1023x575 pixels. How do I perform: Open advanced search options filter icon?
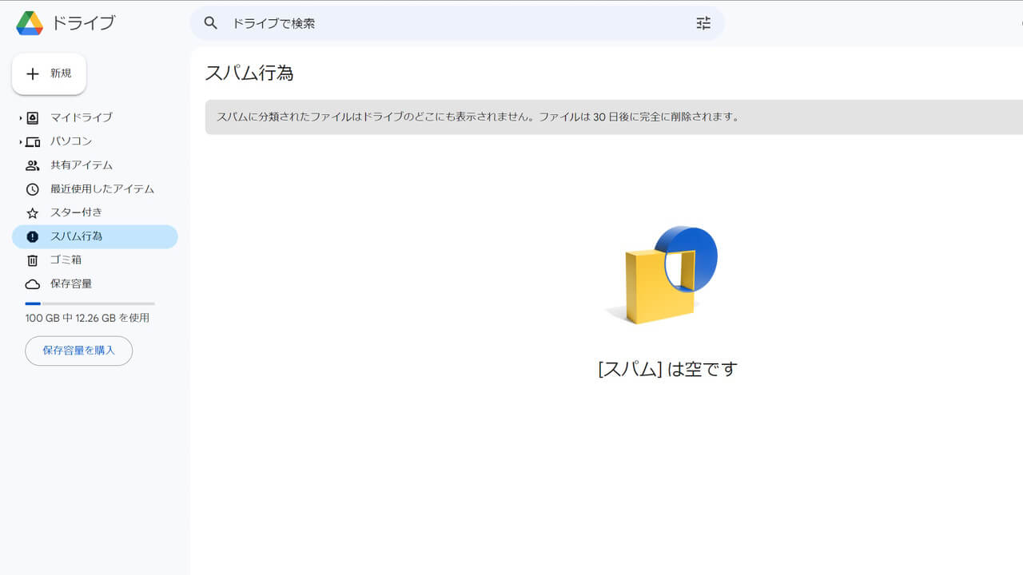pos(703,23)
